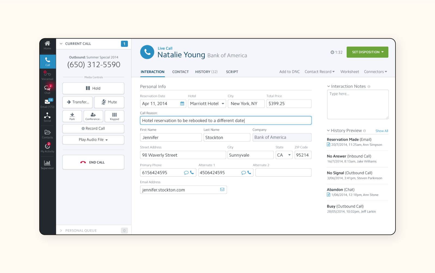Image resolution: width=435 pixels, height=273 pixels.
Task: Switch to the History tab
Action: (x=206, y=72)
